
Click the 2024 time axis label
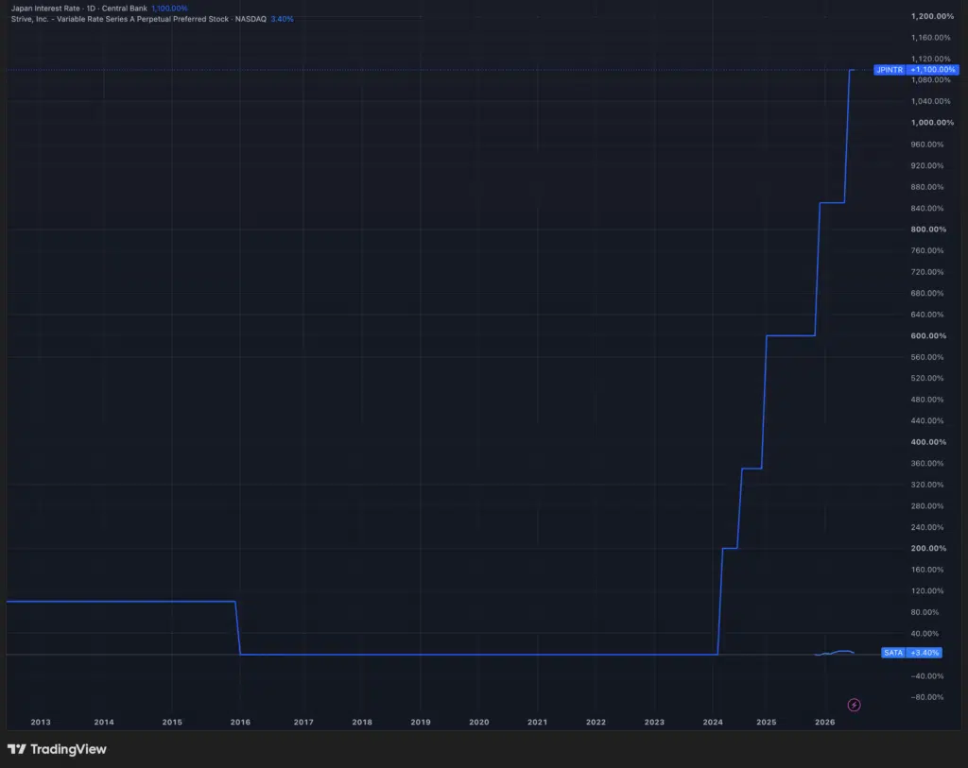713,722
